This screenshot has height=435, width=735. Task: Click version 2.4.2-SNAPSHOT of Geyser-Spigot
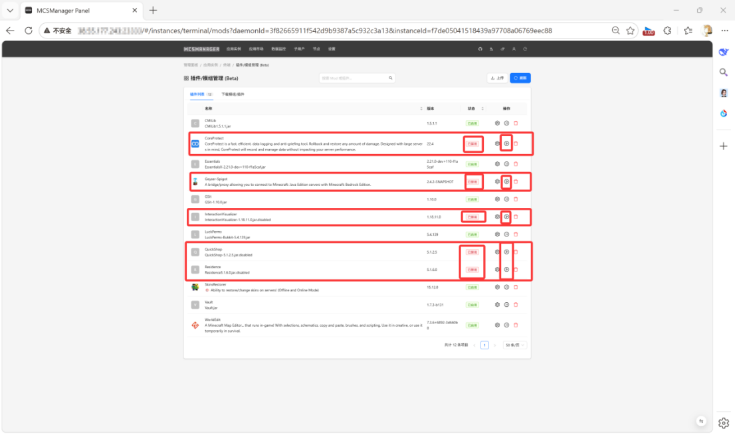click(x=440, y=182)
